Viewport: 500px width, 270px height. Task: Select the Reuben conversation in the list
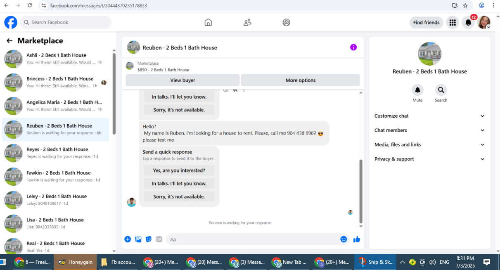(x=56, y=129)
